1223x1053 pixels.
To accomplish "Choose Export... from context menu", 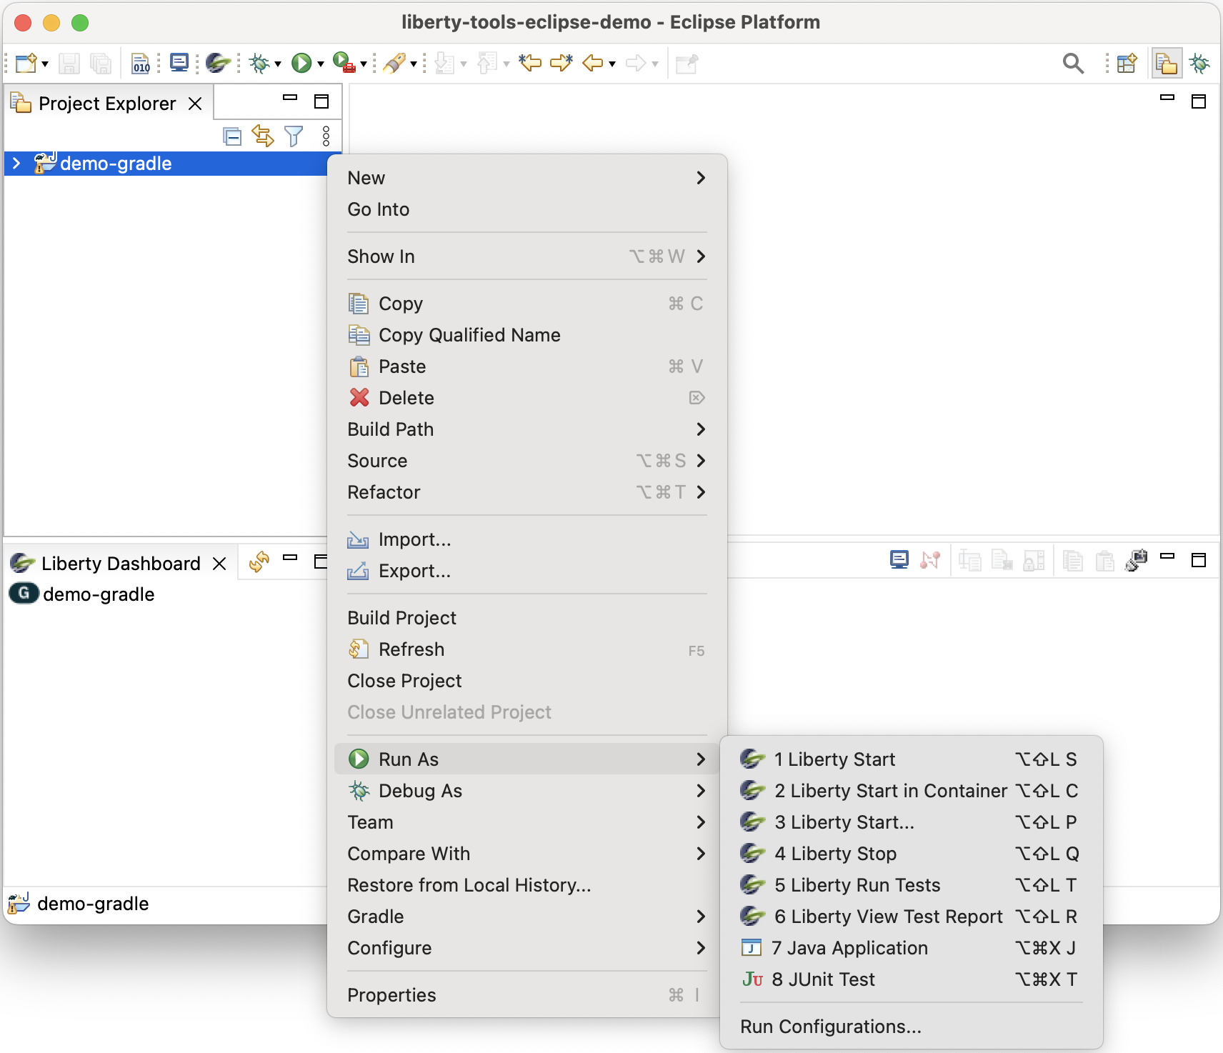I will pos(526,571).
